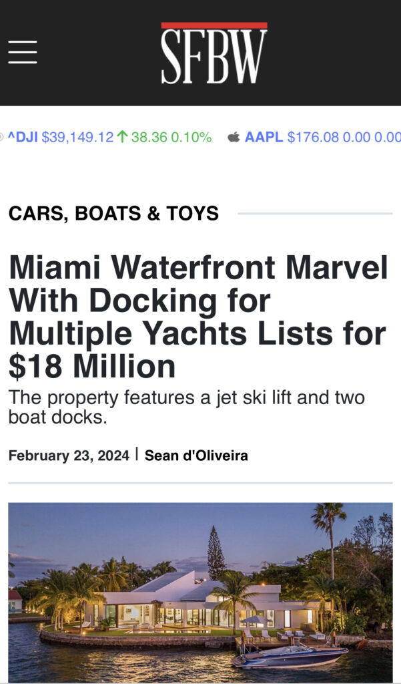
Task: Click the February 23, 2024 date
Action: (68, 456)
